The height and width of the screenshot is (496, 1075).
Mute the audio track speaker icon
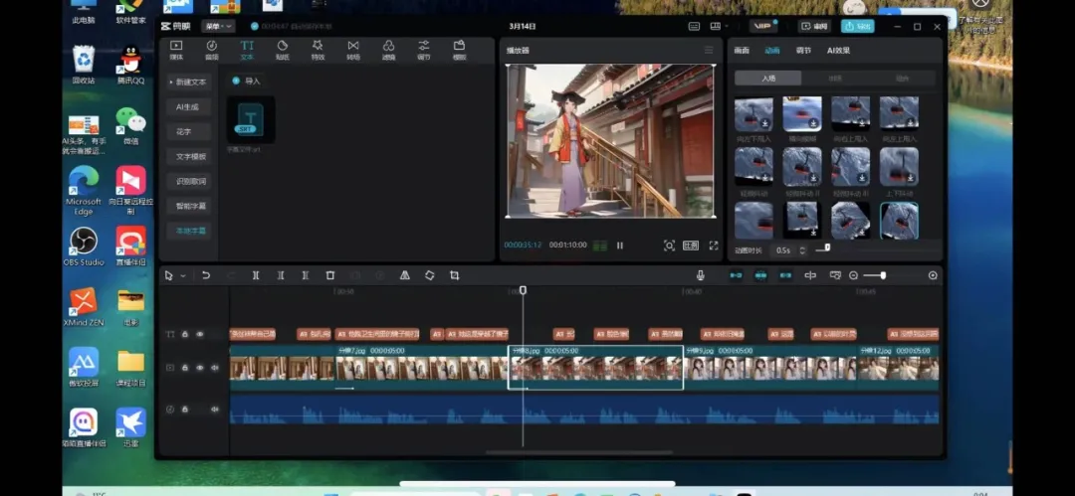[214, 409]
